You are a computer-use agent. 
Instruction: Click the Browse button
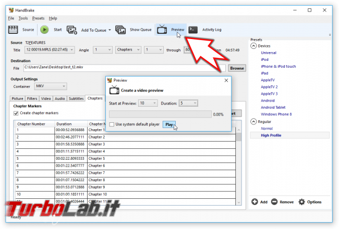[237, 68]
